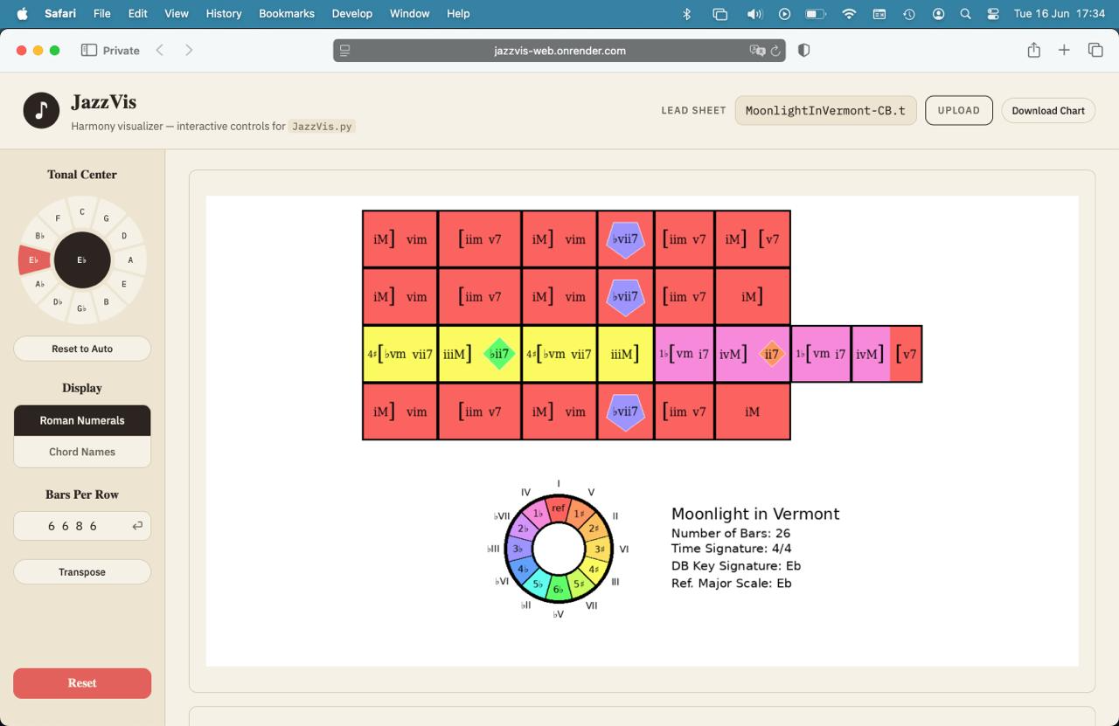Select D on tonal center wheel
The width and height of the screenshot is (1119, 726).
click(x=124, y=236)
